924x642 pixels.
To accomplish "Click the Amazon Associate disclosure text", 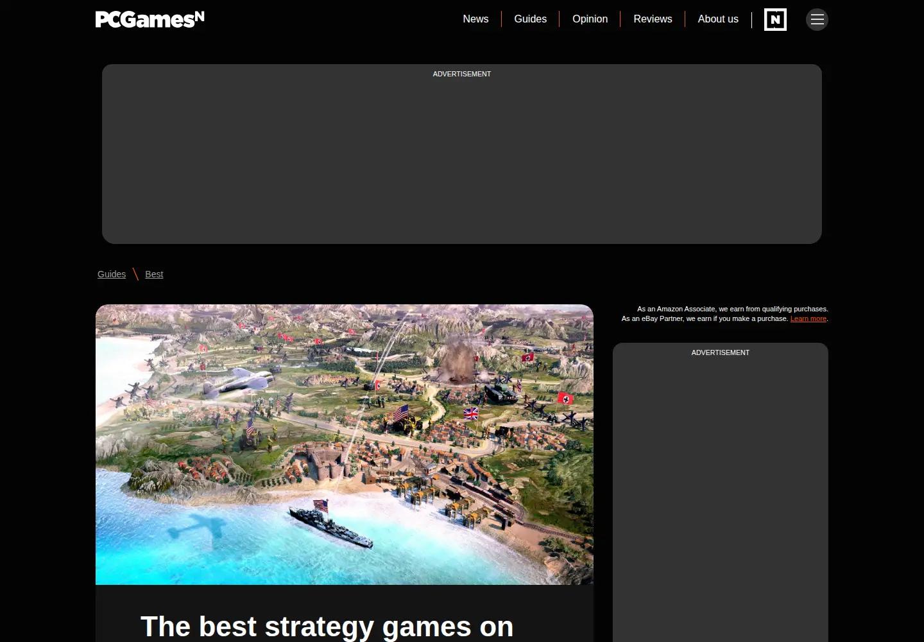I will click(732, 309).
